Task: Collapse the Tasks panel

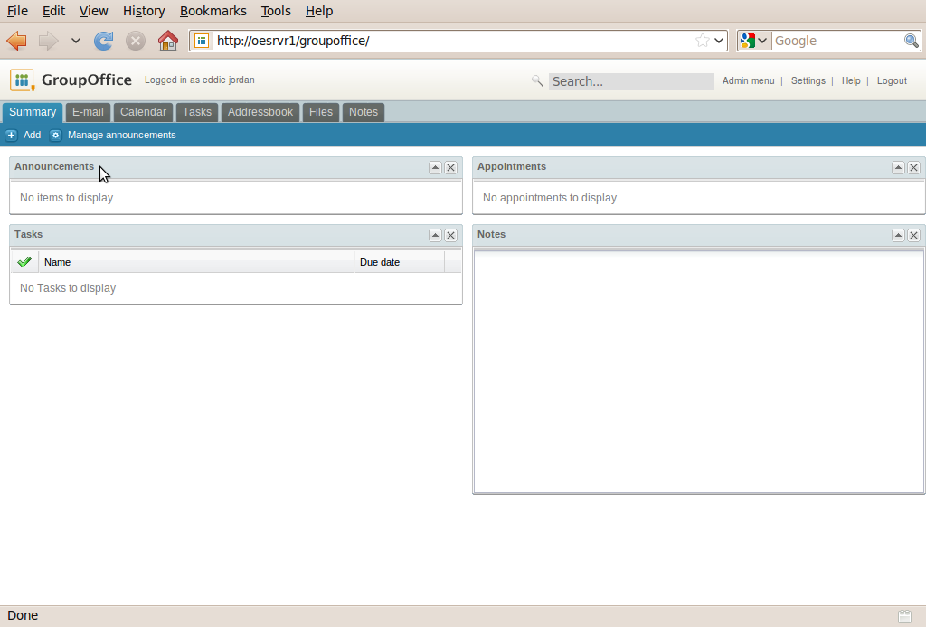Action: point(435,235)
